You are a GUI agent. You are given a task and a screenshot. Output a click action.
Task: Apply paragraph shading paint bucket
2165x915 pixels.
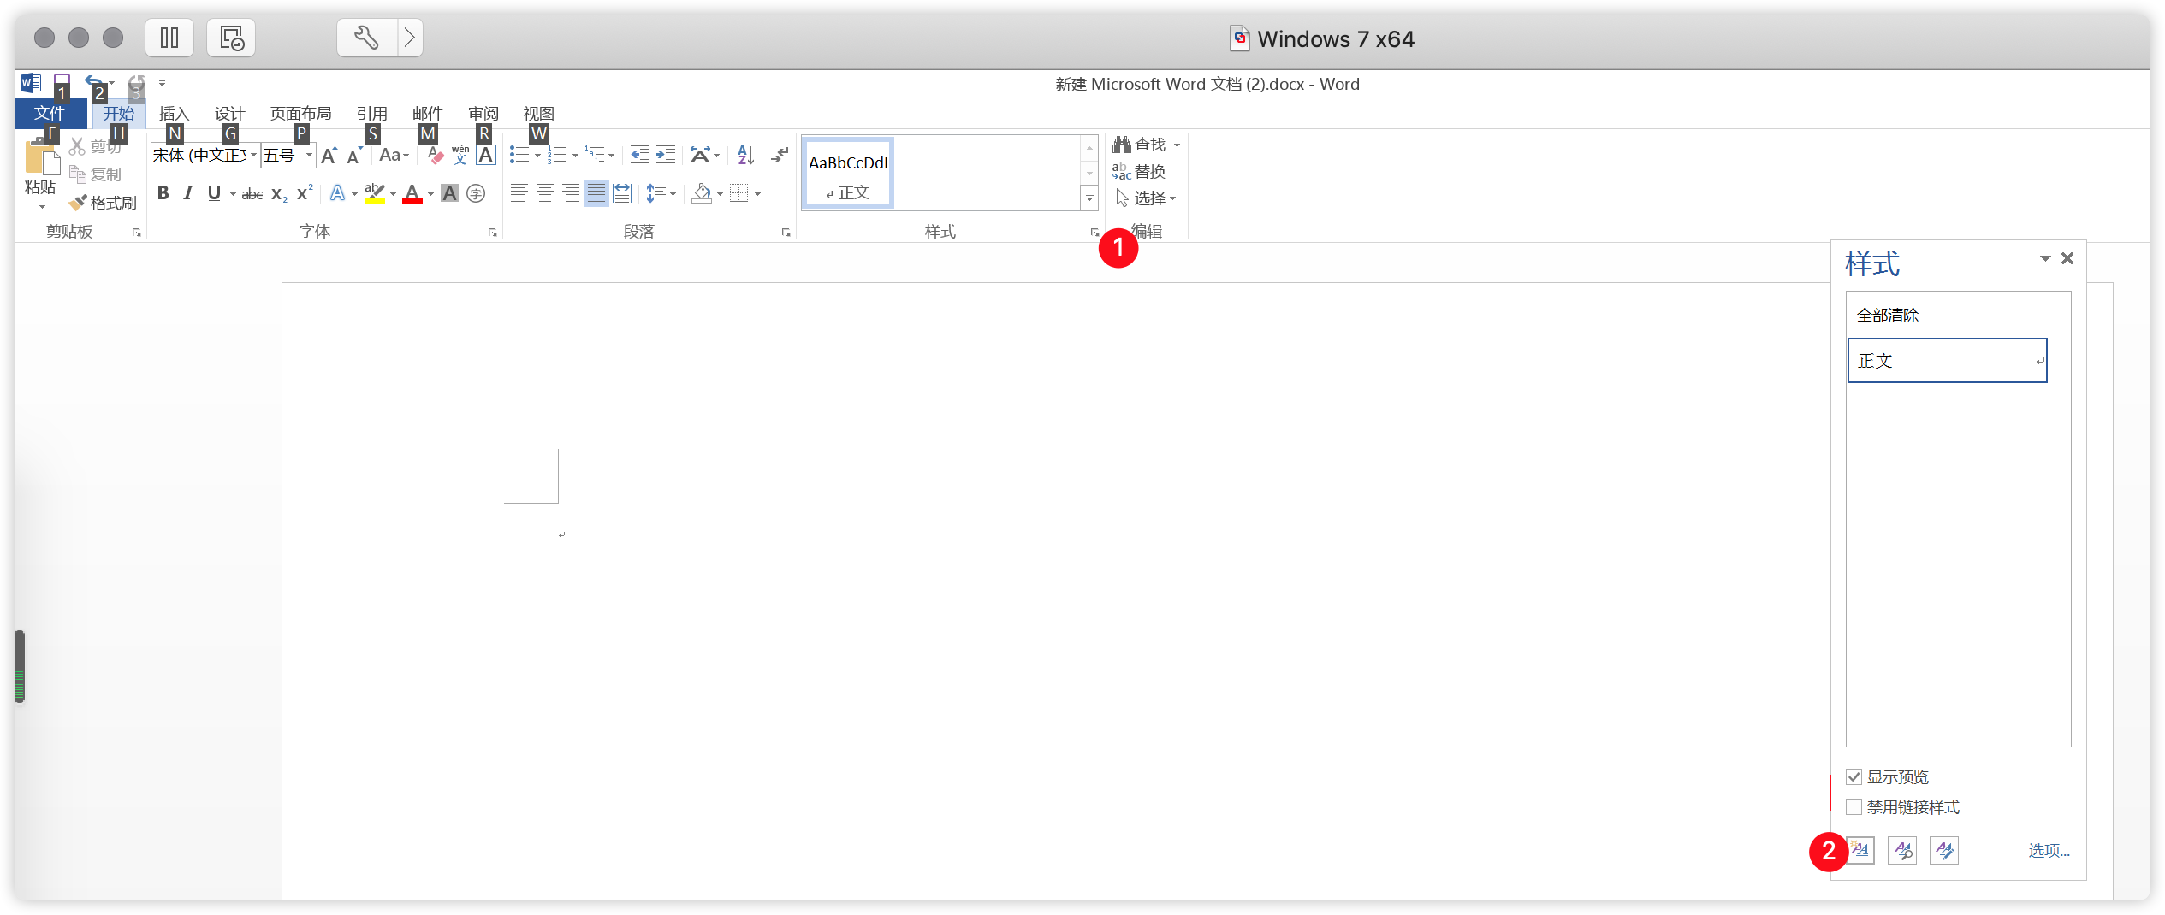pyautogui.click(x=702, y=194)
